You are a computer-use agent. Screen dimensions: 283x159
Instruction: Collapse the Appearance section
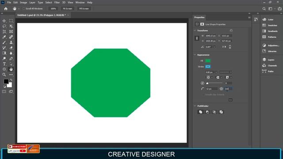(x=195, y=55)
